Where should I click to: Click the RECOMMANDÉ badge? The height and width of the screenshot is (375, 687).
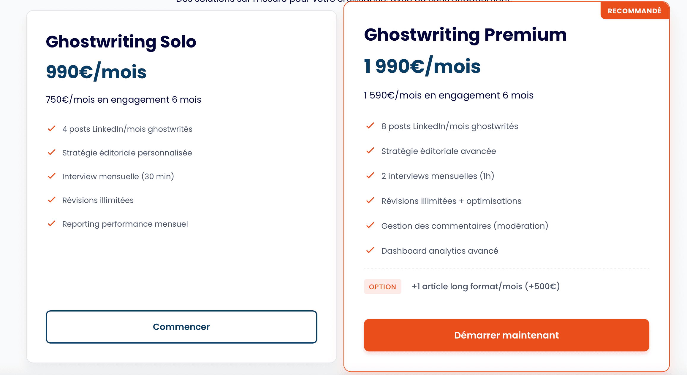(634, 11)
